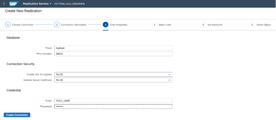Focus the Host input field
This screenshot has height=120, width=276.
[113, 48]
